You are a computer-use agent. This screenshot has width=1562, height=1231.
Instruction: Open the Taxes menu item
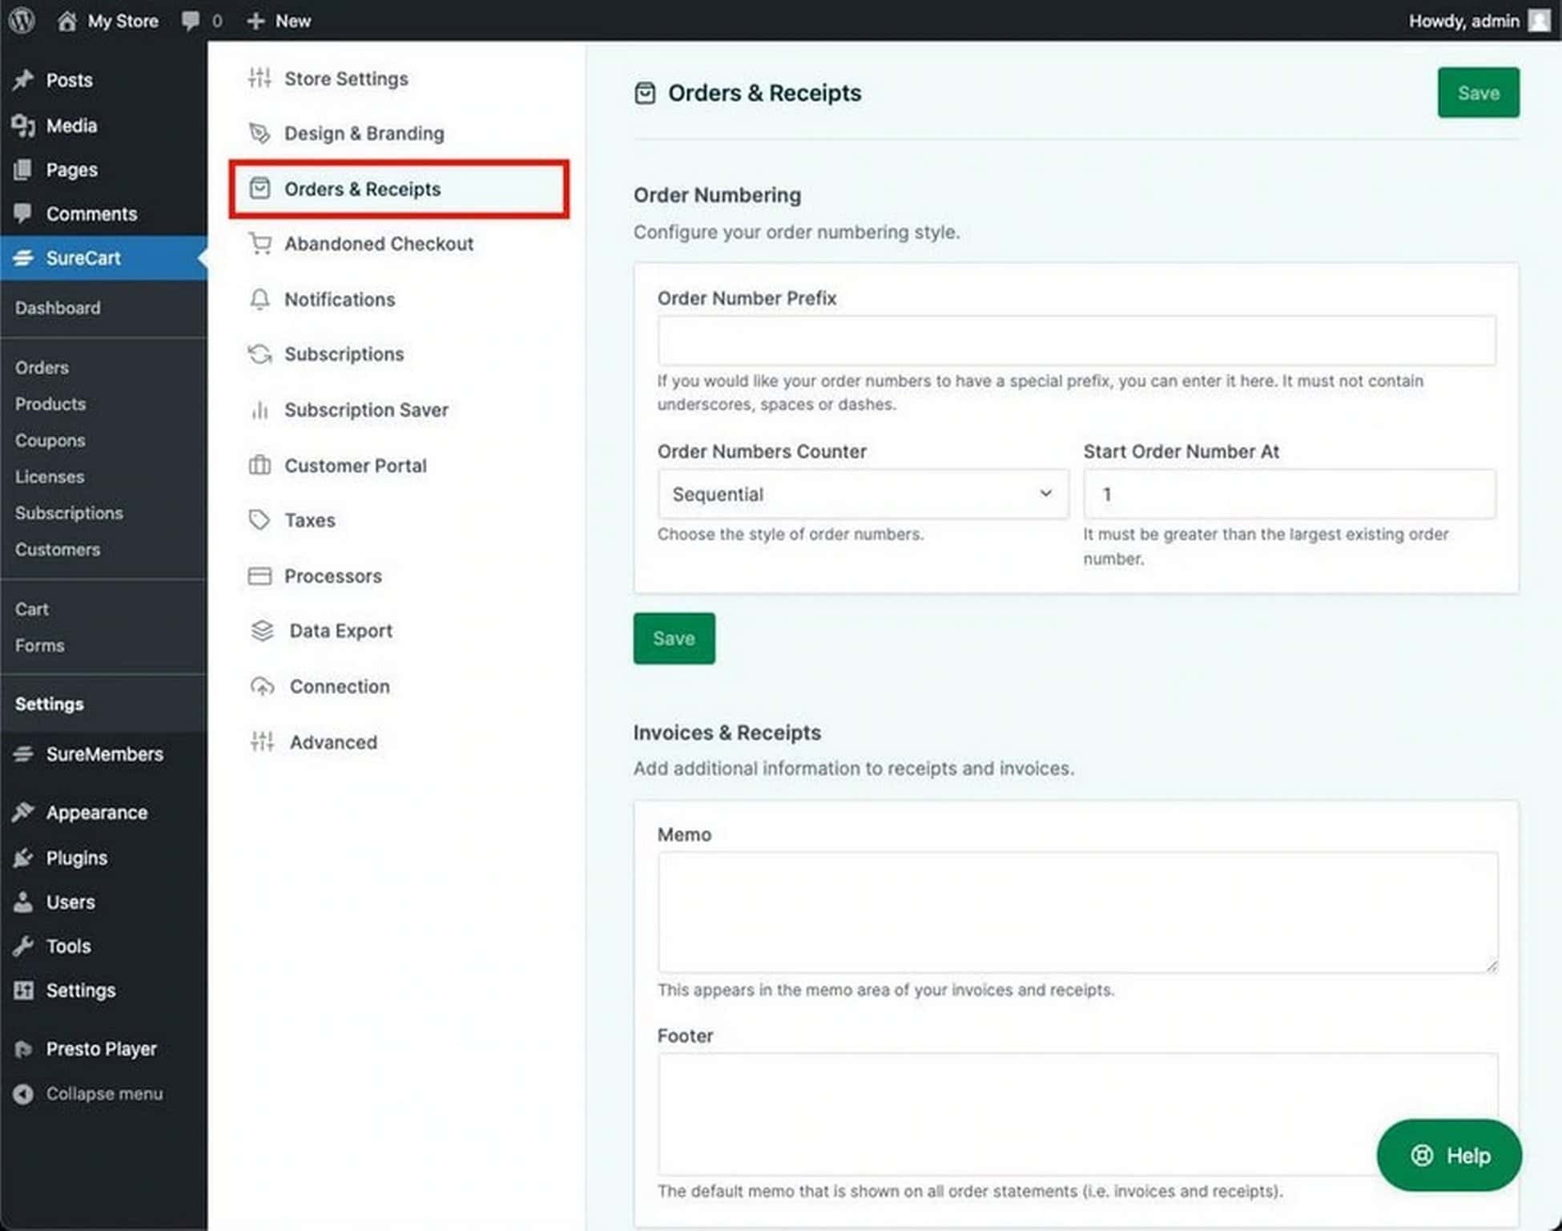coord(309,520)
